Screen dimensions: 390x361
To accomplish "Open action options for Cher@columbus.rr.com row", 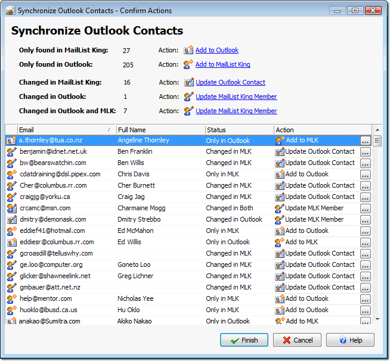I will pyautogui.click(x=365, y=186).
